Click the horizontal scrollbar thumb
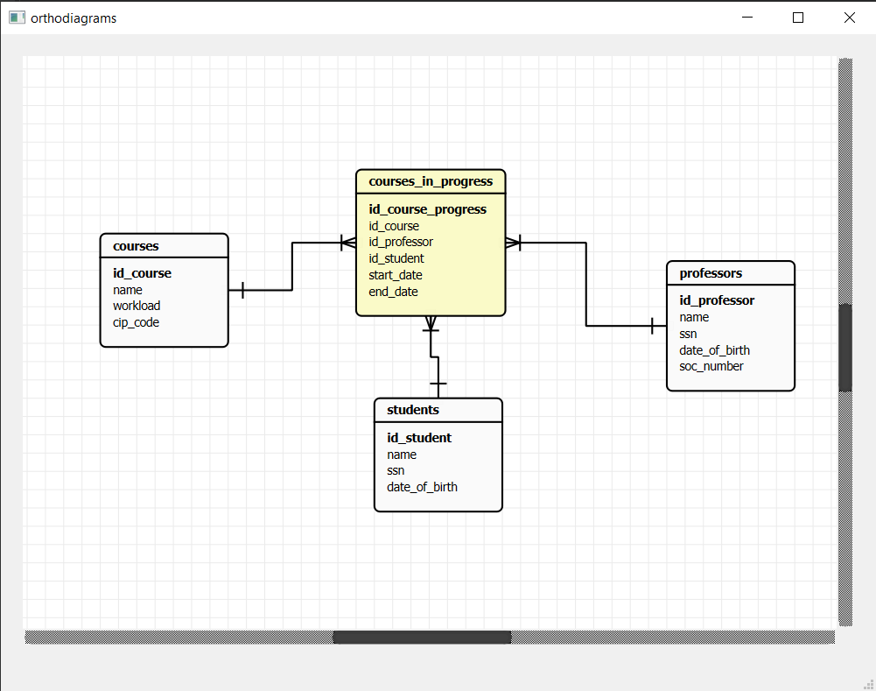This screenshot has width=876, height=691. 421,637
